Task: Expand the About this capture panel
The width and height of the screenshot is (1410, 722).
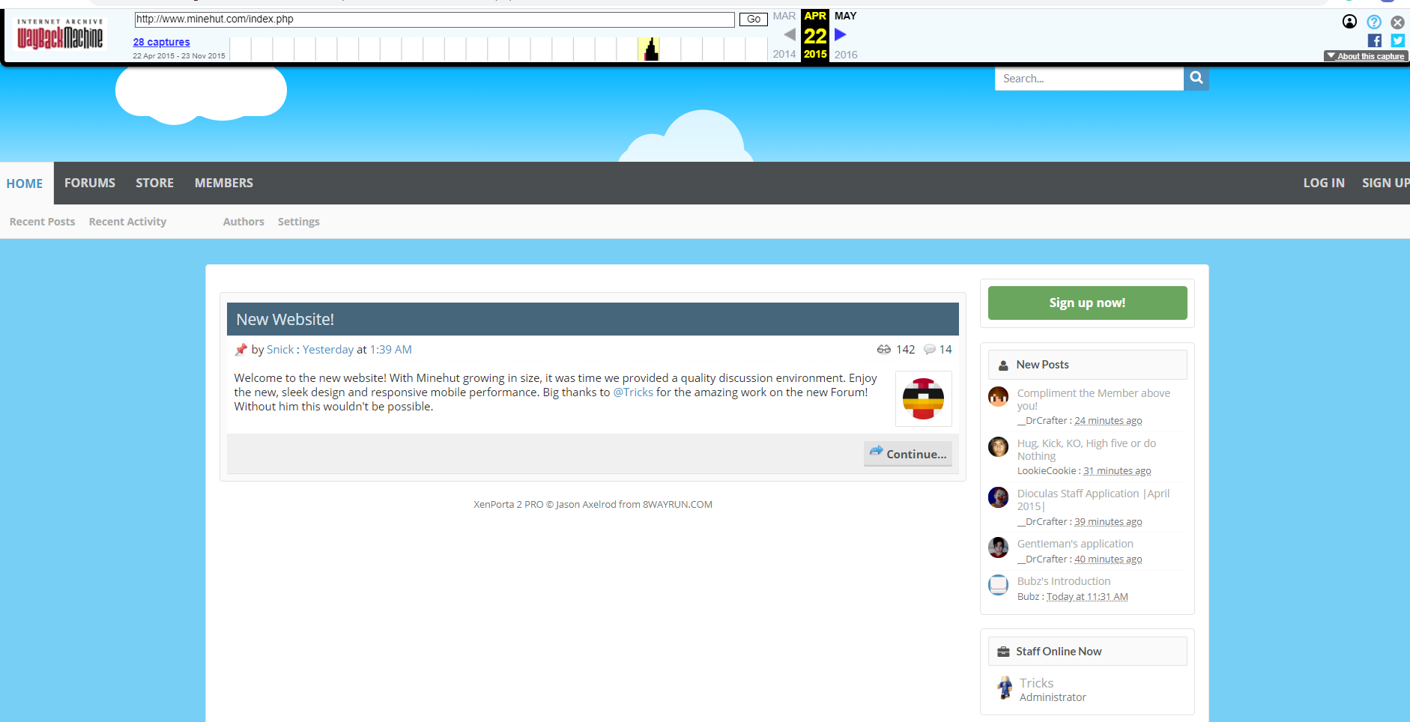Action: (x=1366, y=56)
